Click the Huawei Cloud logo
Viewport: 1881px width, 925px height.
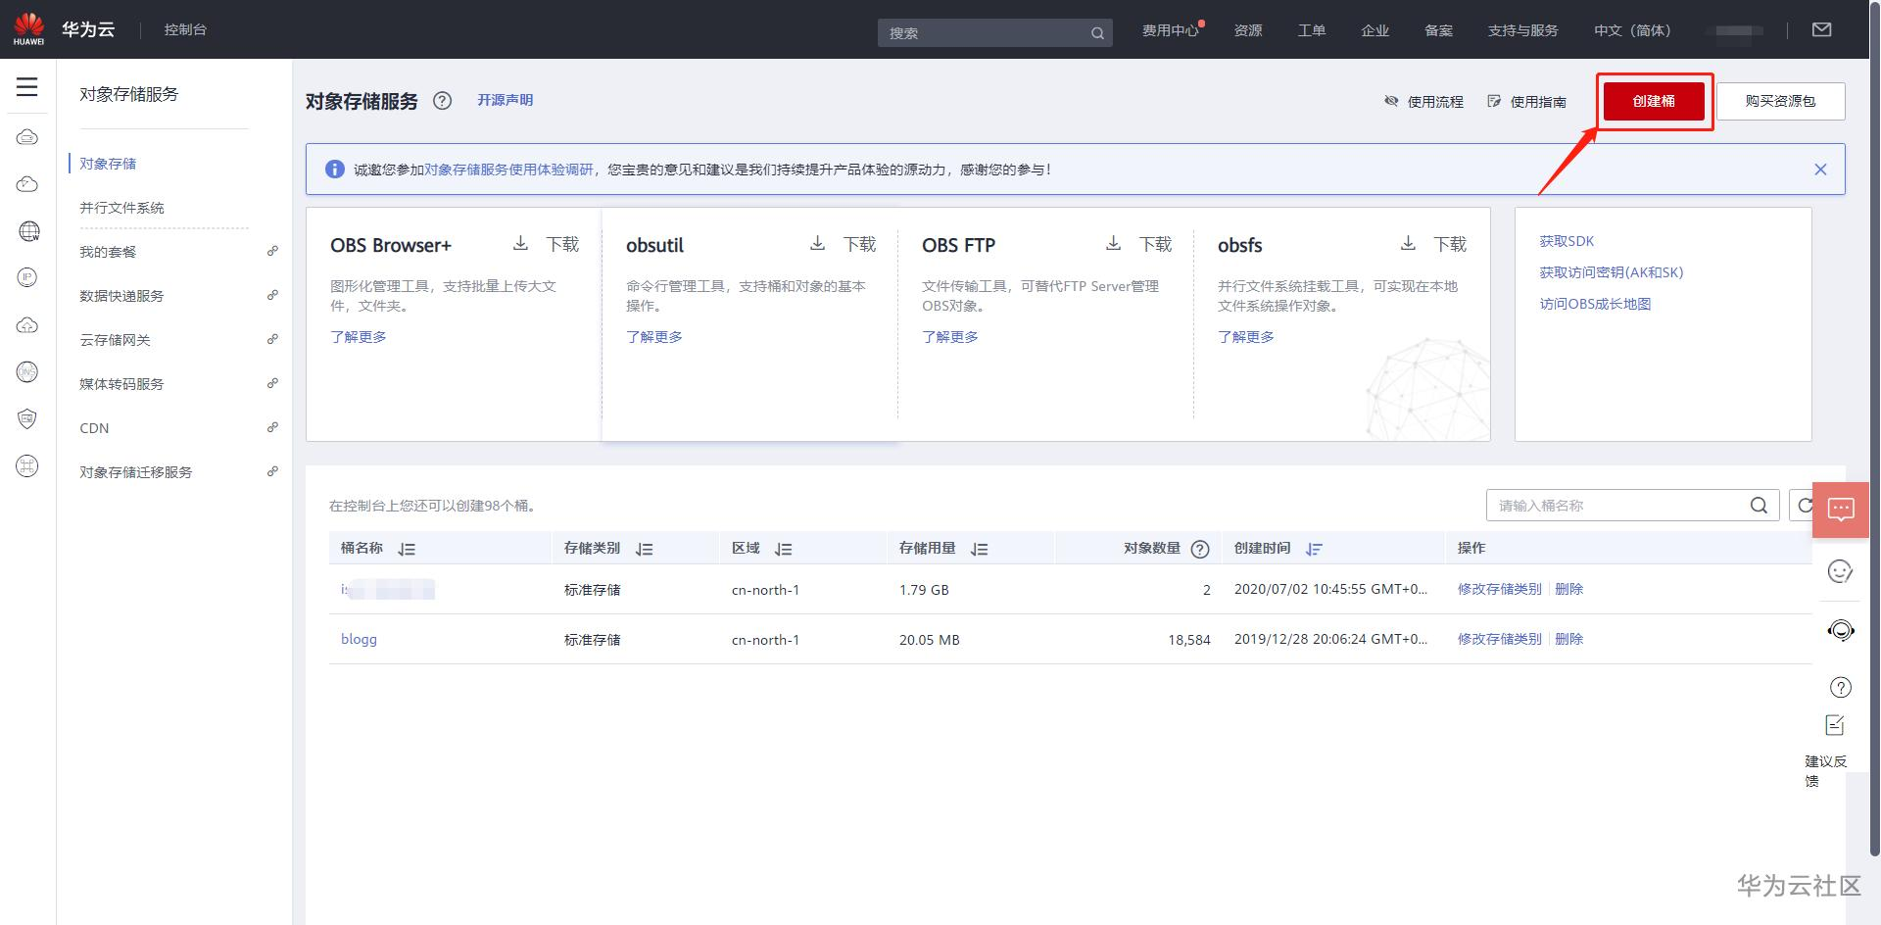[28, 29]
